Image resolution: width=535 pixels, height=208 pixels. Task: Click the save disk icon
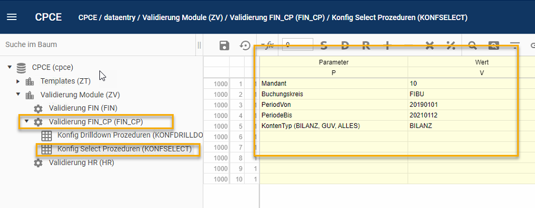pos(224,45)
